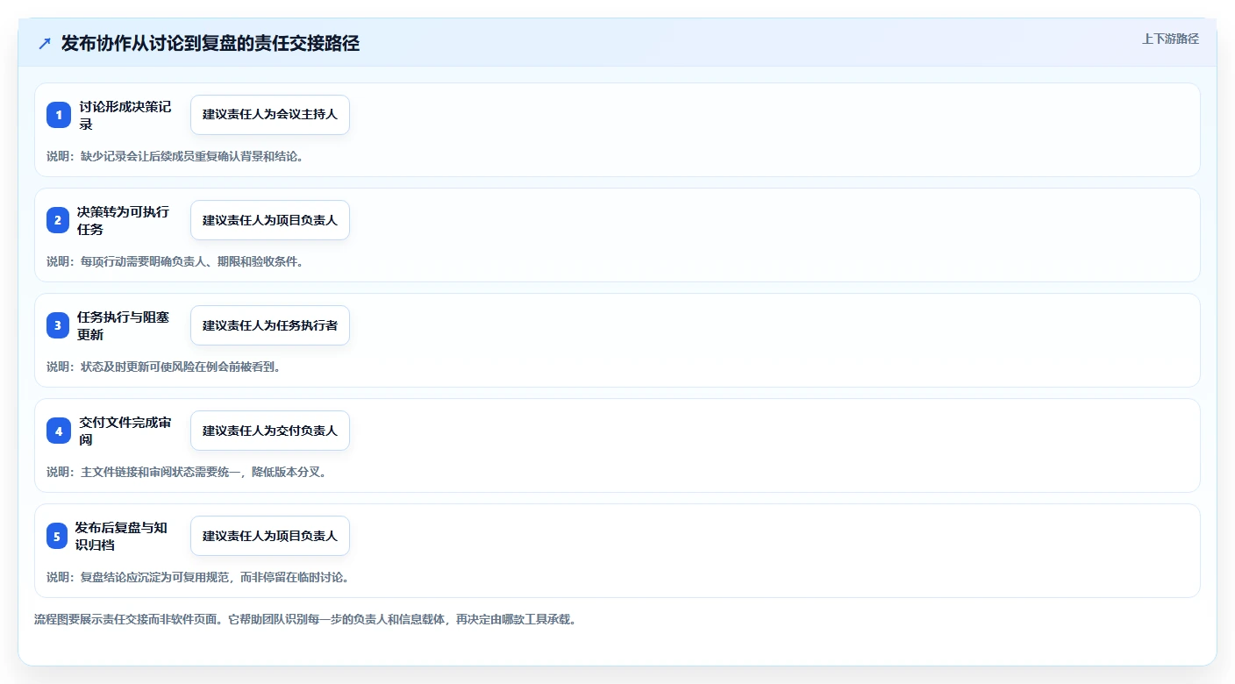
Task: Click the step 4 number badge
Action: (x=59, y=431)
